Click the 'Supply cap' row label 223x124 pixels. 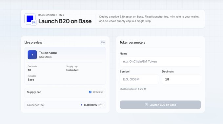34,92
